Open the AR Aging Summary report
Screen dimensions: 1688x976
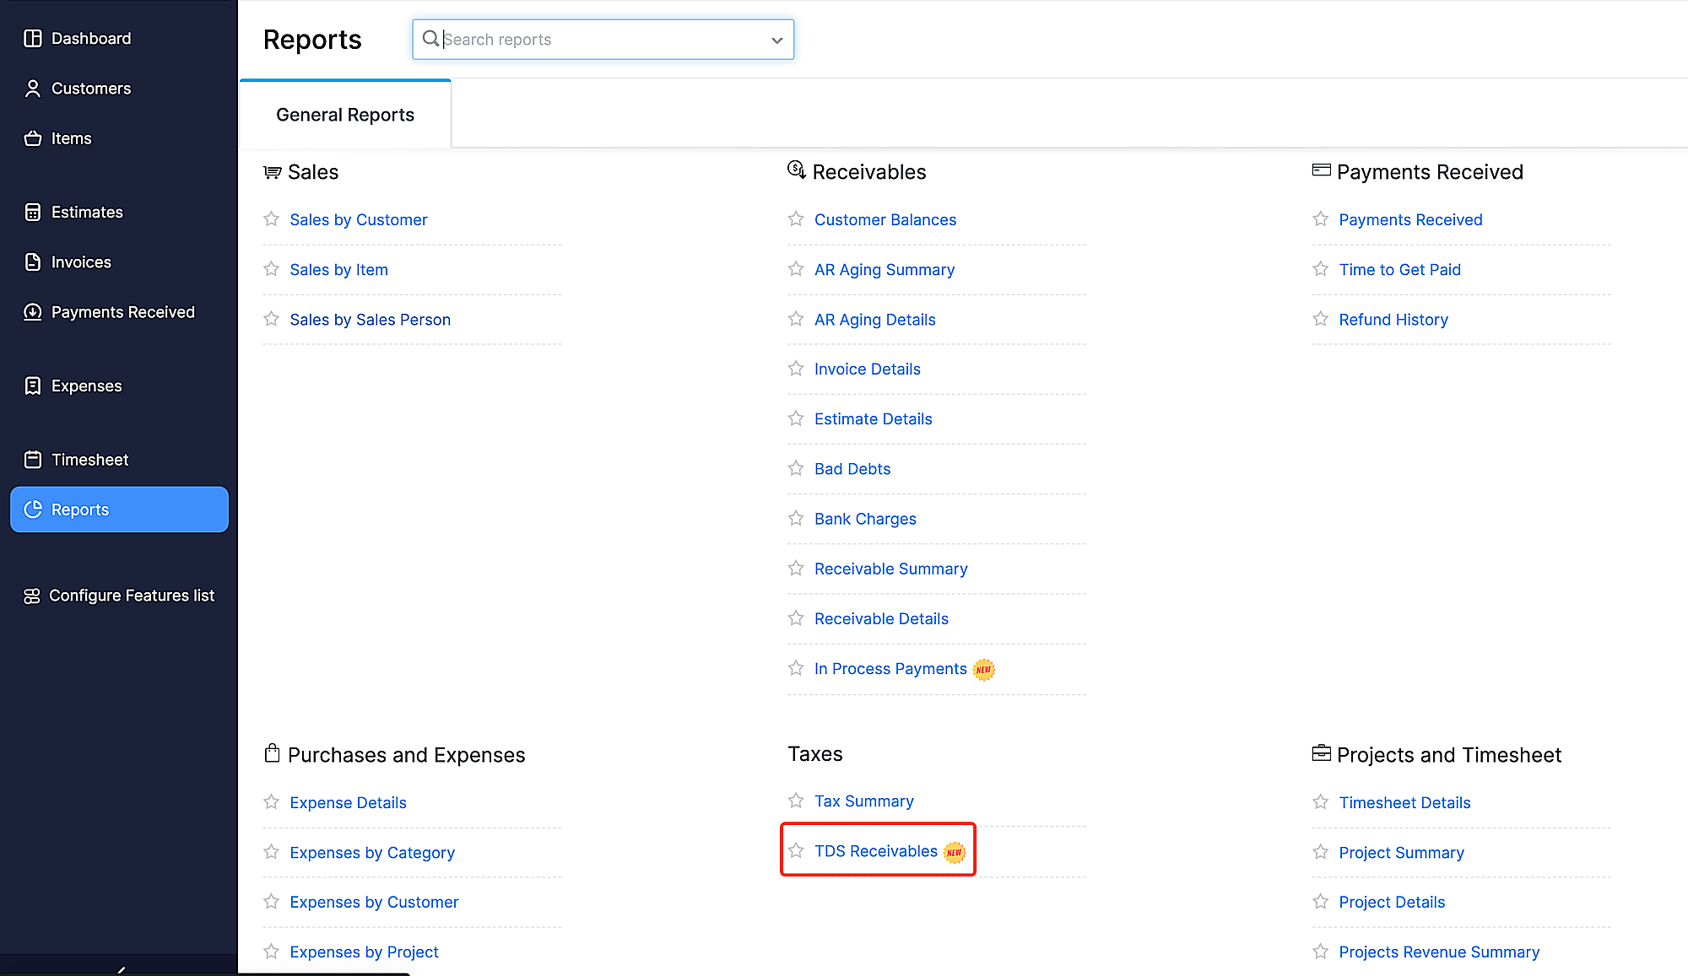point(884,270)
